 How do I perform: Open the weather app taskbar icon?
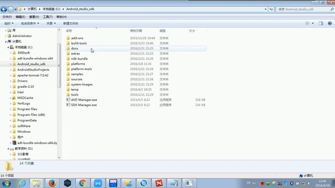click(x=128, y=183)
